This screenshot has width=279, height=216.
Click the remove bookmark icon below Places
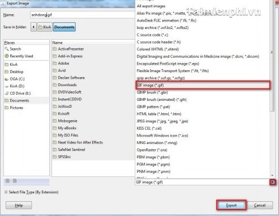(15, 181)
